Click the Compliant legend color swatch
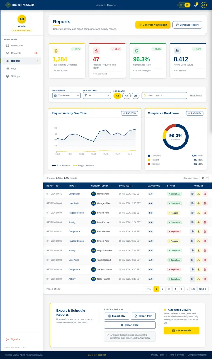 (x=149, y=156)
